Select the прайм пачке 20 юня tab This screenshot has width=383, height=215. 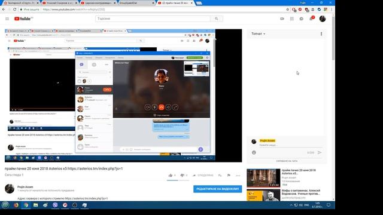click(x=175, y=3)
